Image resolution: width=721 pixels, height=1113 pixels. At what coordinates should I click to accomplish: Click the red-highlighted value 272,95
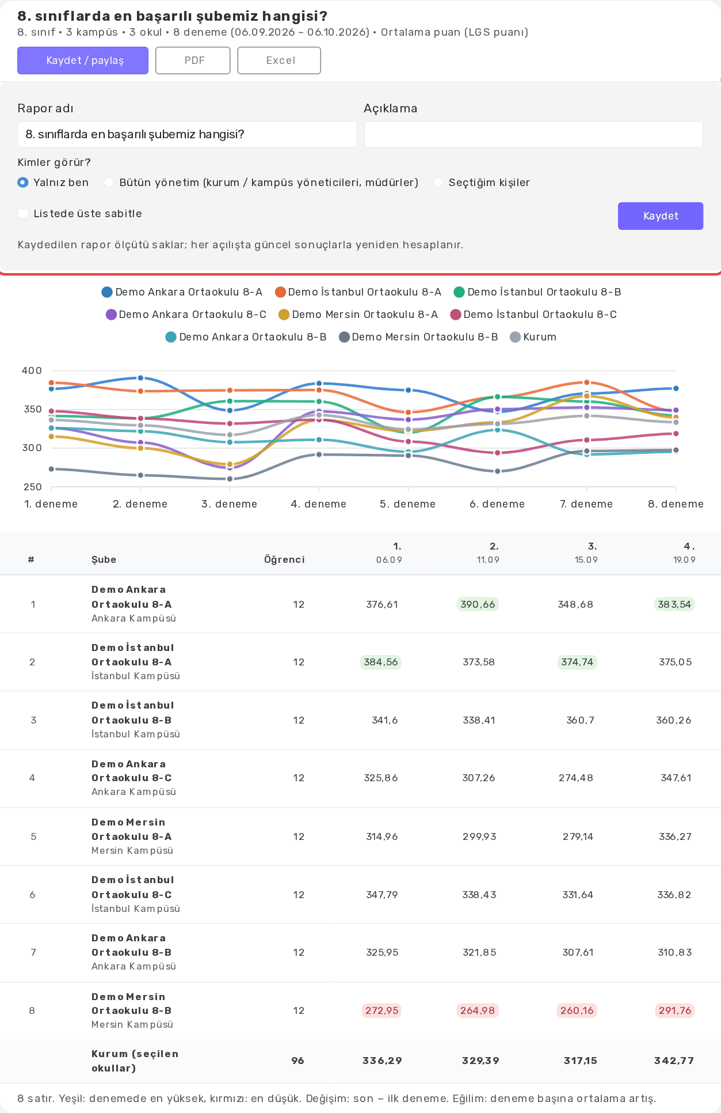tap(382, 1010)
